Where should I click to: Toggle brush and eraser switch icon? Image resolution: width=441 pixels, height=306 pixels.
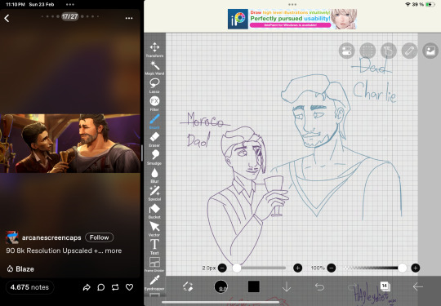pyautogui.click(x=188, y=286)
